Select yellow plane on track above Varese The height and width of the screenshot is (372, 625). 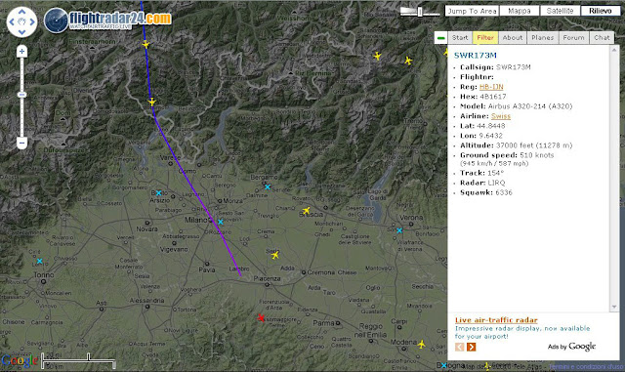coord(152,102)
